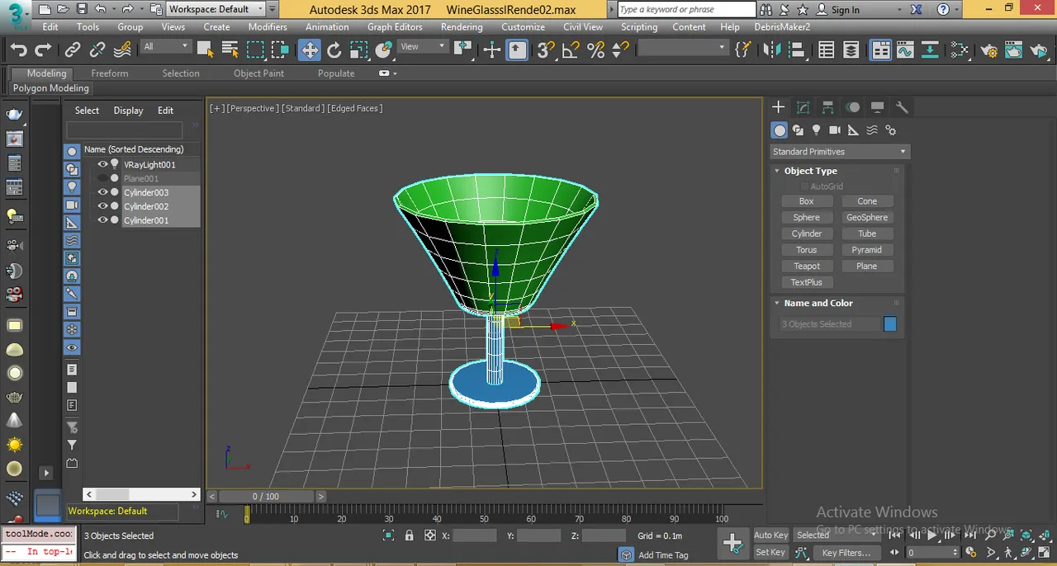Toggle visibility of Cylinder003
The image size is (1057, 566).
(x=102, y=192)
